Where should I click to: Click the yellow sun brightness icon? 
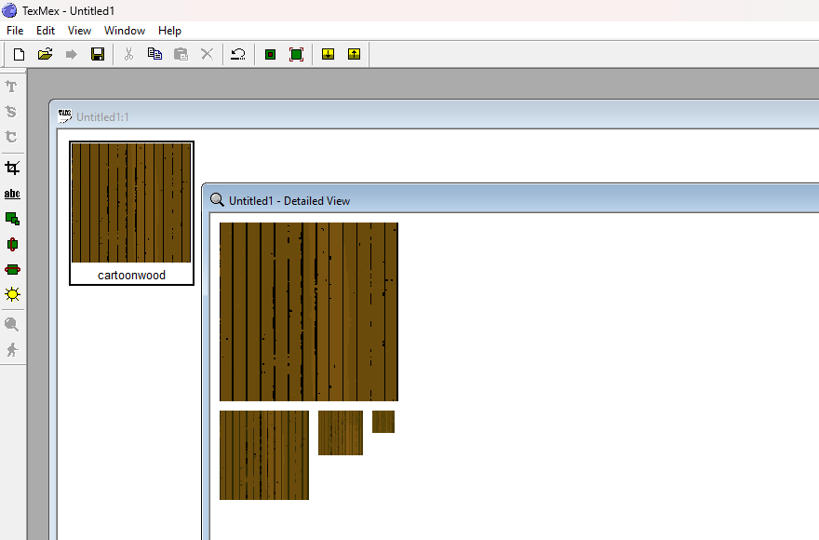click(12, 294)
